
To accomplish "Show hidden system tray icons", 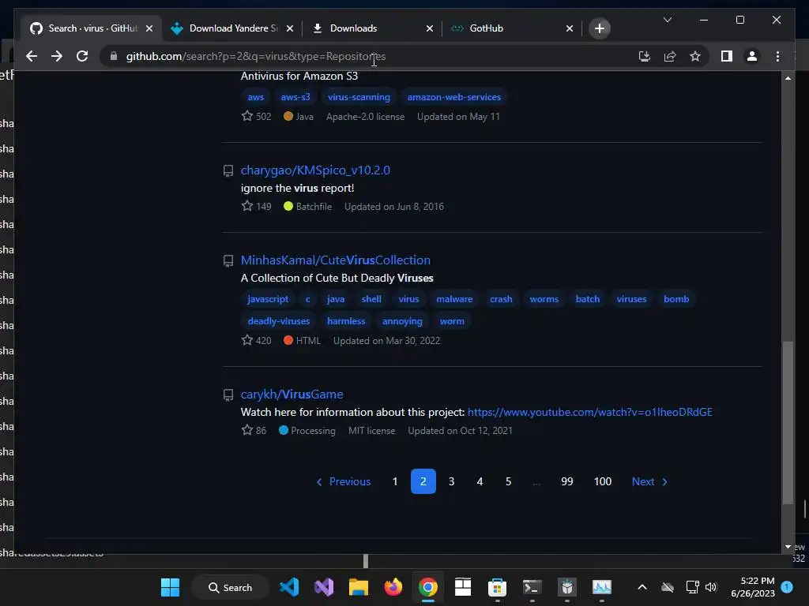I will [x=642, y=587].
